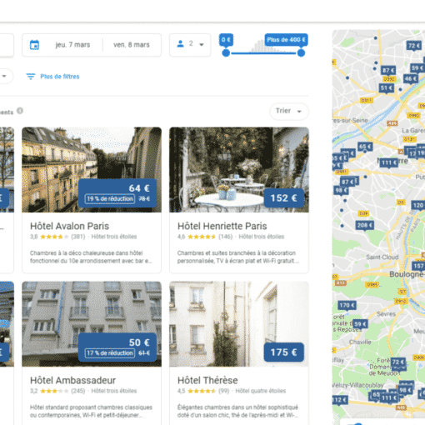
Task: Click the Hôtel Henriette Paris title
Action: click(222, 226)
